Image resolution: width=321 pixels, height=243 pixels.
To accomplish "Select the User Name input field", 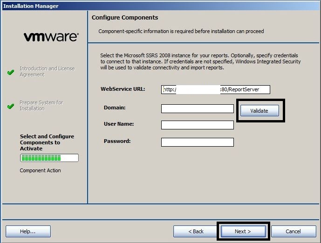I will [x=197, y=125].
